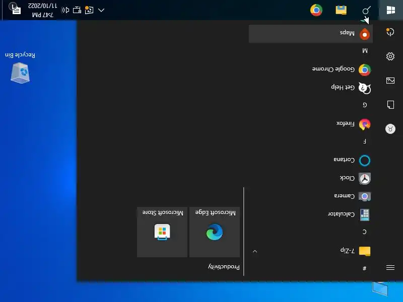This screenshot has height=302, width=403.
Task: Open the Get Help app icon
Action: coord(364,88)
